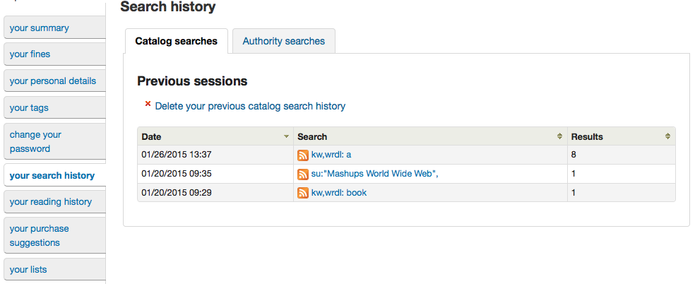Open the su:"Mashups World Wide Web" search
Viewport: 695px width, 284px height.
(x=374, y=174)
